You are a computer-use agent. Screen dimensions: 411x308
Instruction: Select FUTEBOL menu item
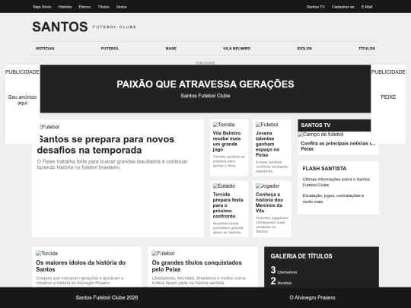tap(110, 49)
